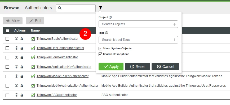Click plus in Search Model Tags field
The width and height of the screenshot is (230, 105).
coord(175,40)
